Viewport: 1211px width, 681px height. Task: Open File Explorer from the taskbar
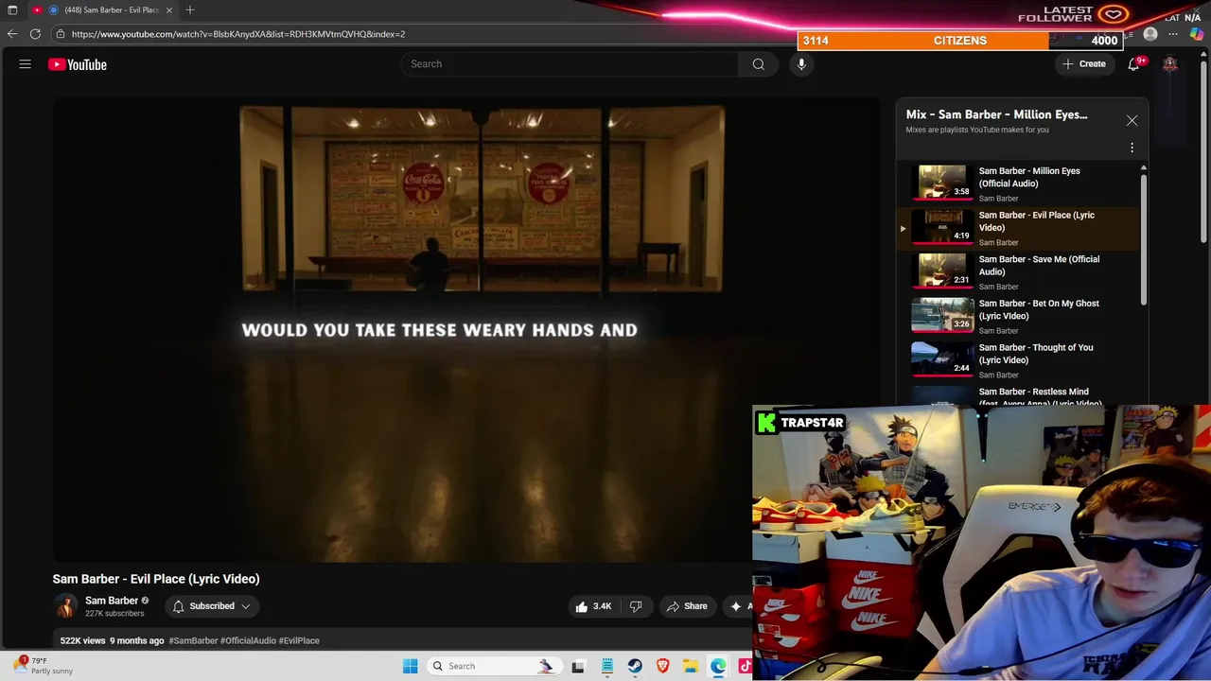(x=691, y=666)
